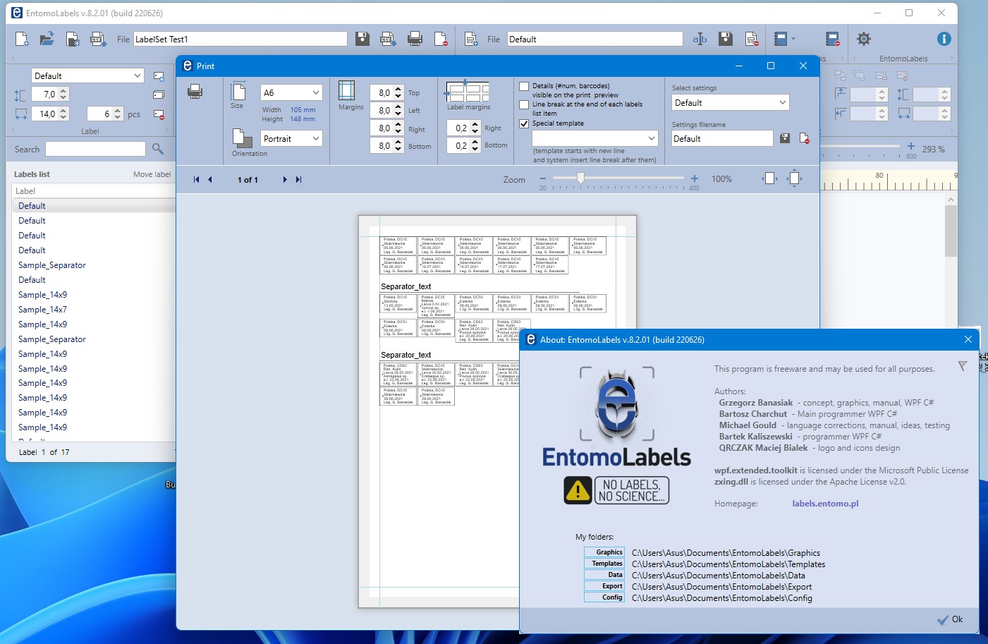Open the settings gear in main toolbar

863,40
